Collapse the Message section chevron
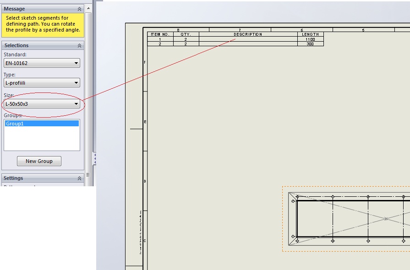Viewport: 410px width, 270px height. pos(79,9)
